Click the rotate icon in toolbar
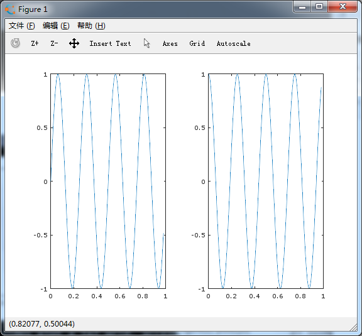 point(15,43)
